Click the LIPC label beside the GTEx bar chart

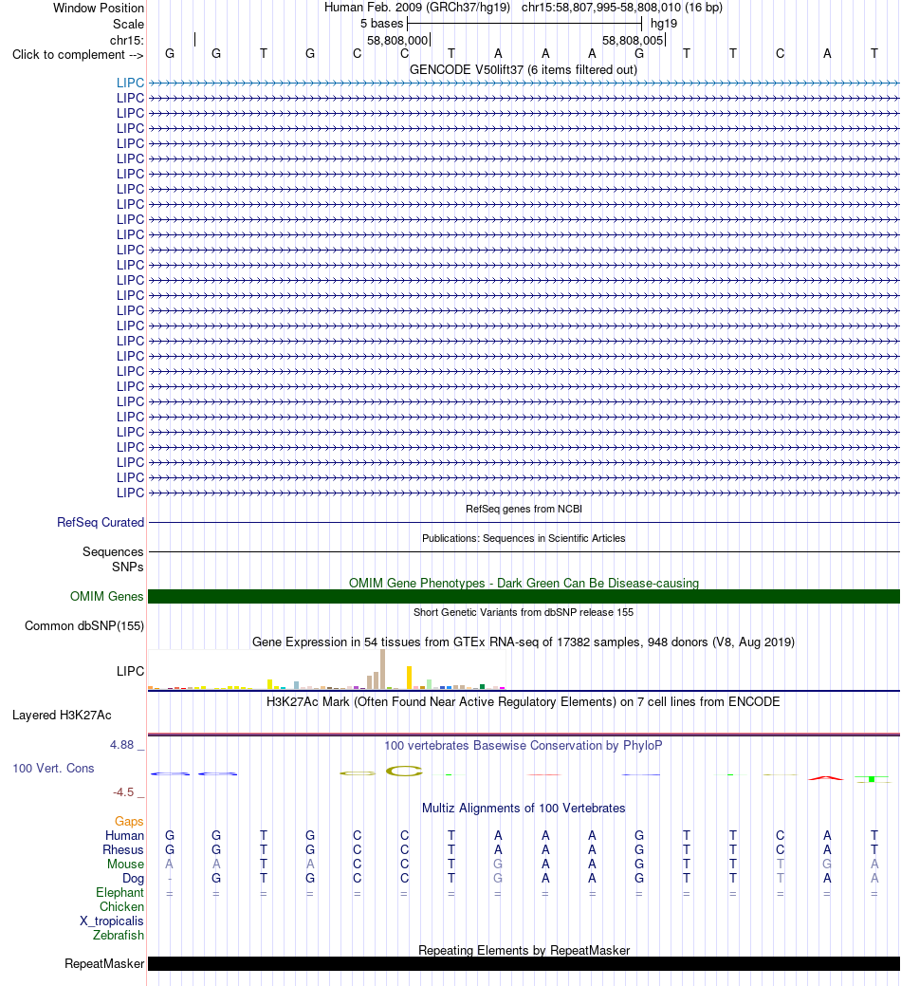coord(130,671)
